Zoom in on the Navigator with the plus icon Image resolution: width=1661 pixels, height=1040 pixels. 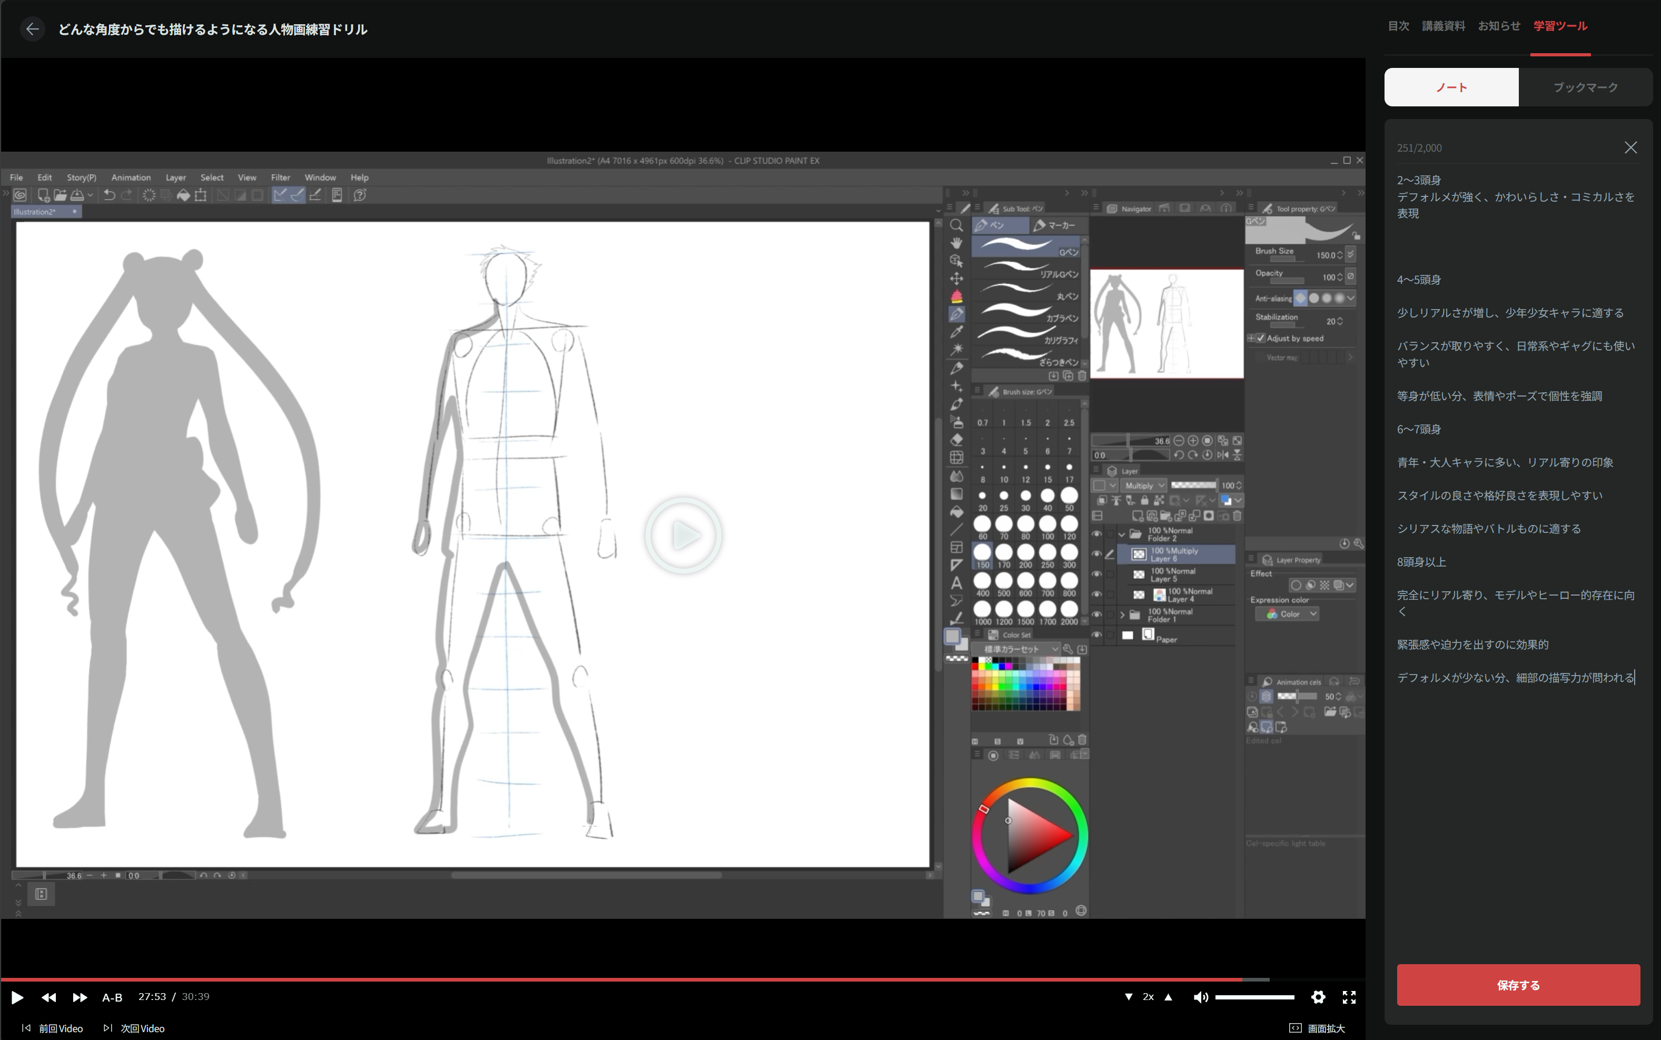(x=1193, y=440)
